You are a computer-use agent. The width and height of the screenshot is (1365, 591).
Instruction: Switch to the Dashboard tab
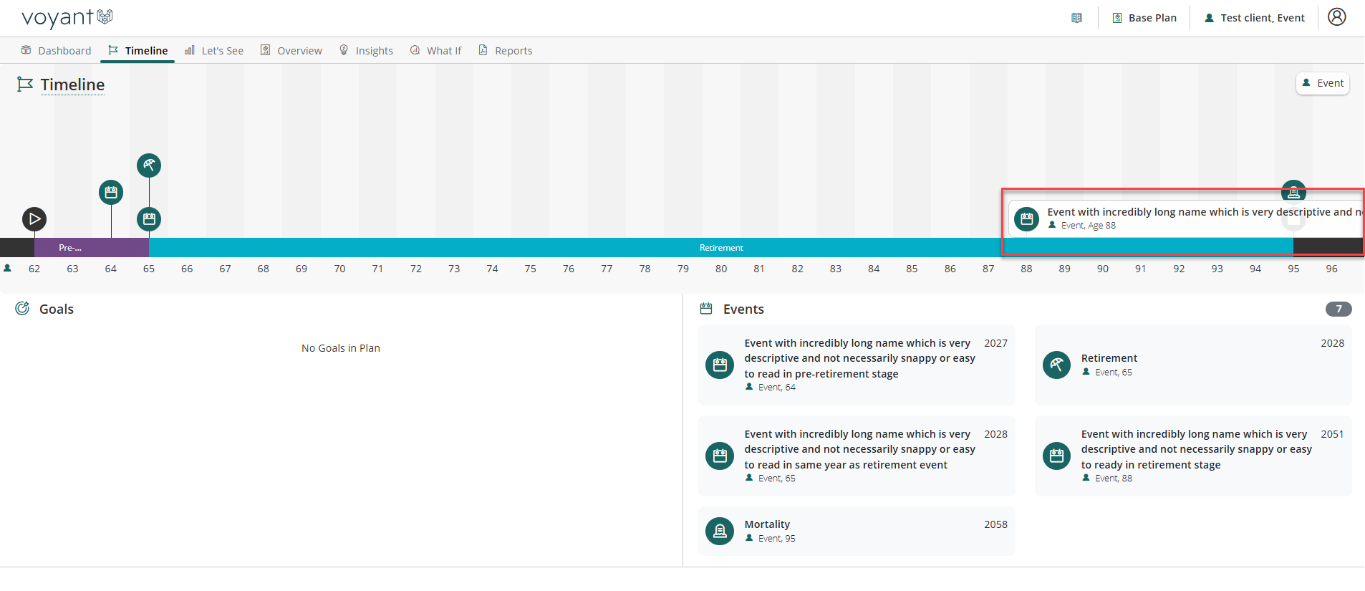click(x=57, y=51)
